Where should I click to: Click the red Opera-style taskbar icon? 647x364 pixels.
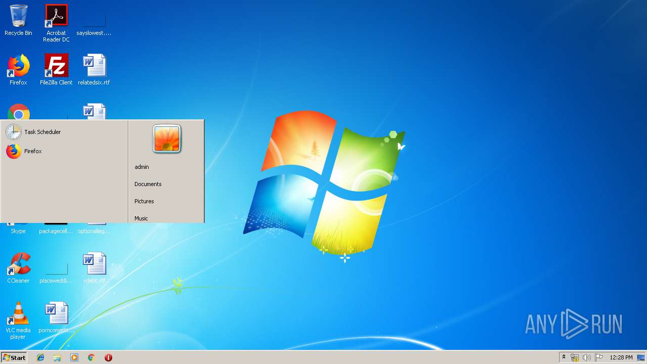108,357
